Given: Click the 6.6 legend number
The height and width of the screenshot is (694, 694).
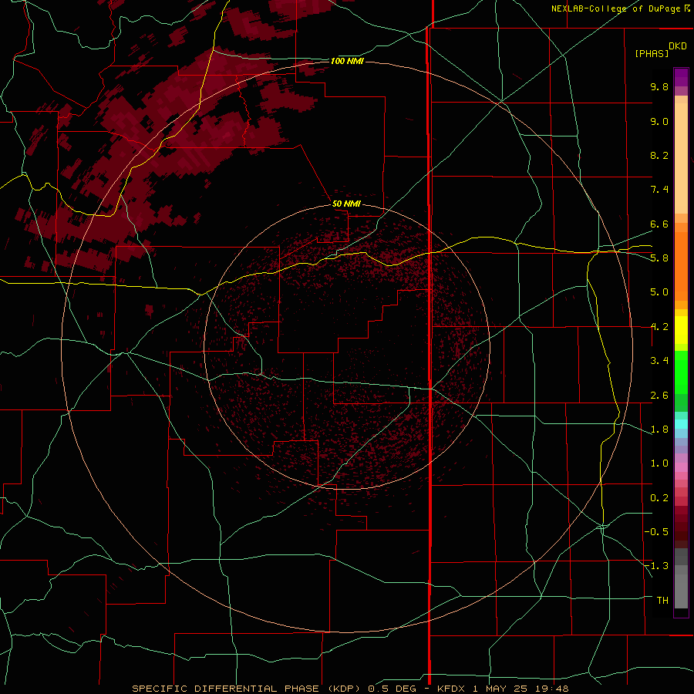Looking at the screenshot, I should click(659, 224).
